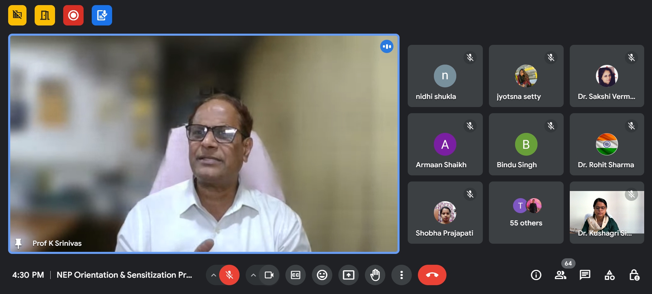Raise your hand
Viewport: 652px width, 294px height.
coord(375,275)
